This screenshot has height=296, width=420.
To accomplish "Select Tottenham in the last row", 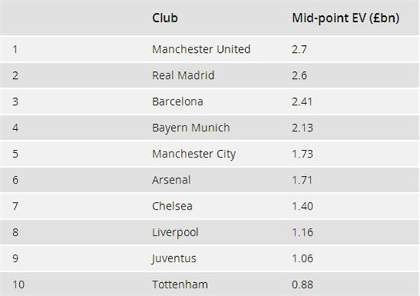I will click(180, 285).
